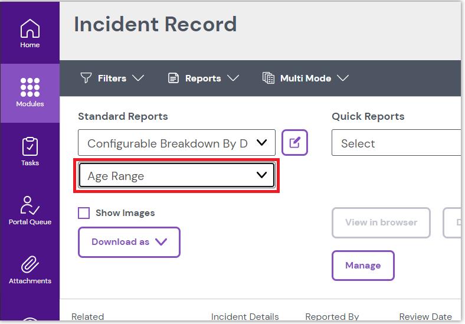
Task: Click the edit report pencil icon
Action: click(294, 142)
